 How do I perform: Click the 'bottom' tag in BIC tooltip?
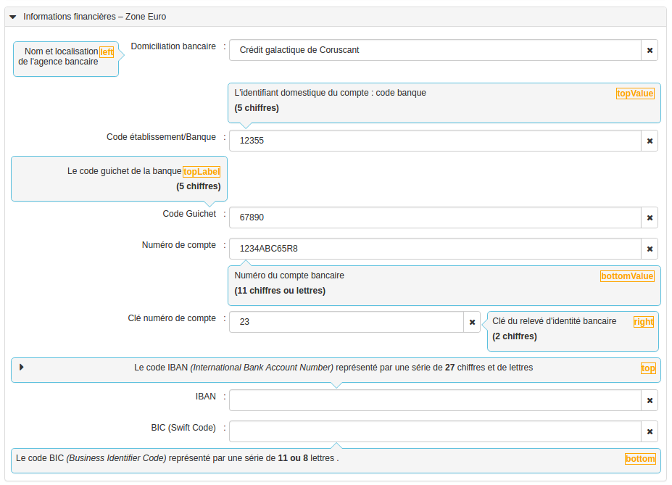[x=640, y=459]
